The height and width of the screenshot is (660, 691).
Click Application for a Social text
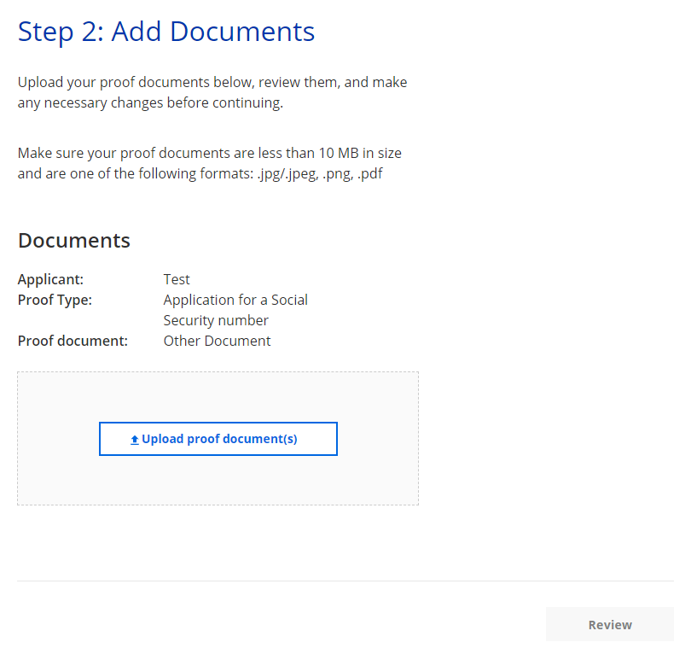[235, 300]
